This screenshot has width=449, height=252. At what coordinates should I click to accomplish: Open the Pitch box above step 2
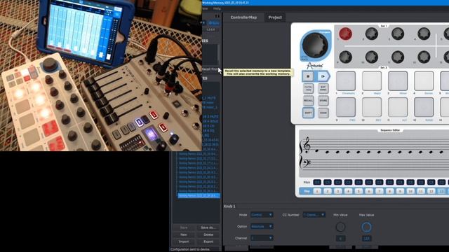coord(328,182)
